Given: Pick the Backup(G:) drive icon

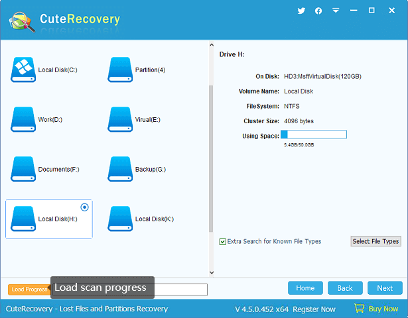Looking at the screenshot, I should pos(120,169).
